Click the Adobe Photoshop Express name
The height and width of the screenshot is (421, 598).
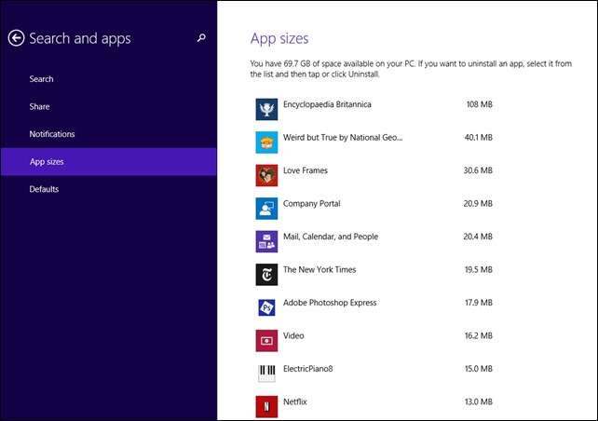tap(330, 303)
